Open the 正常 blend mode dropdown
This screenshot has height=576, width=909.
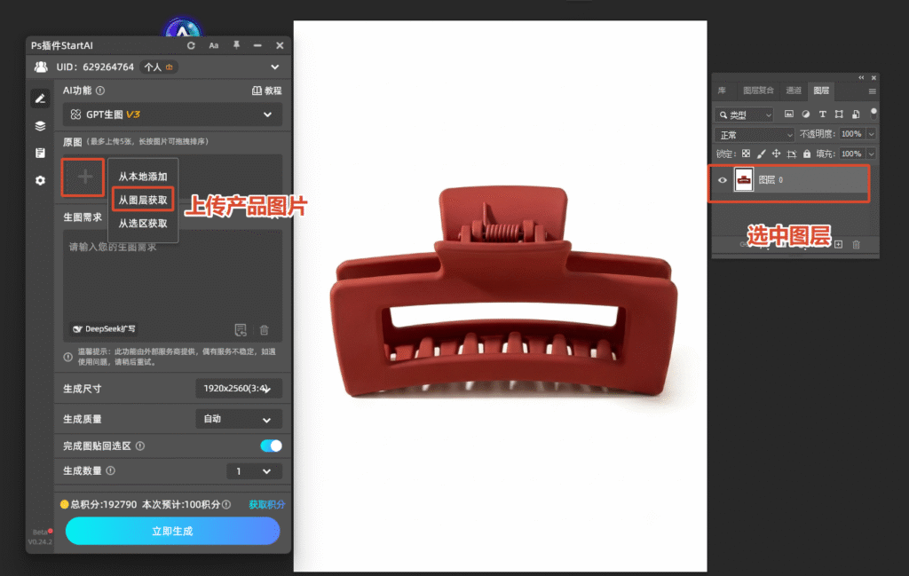click(x=755, y=134)
